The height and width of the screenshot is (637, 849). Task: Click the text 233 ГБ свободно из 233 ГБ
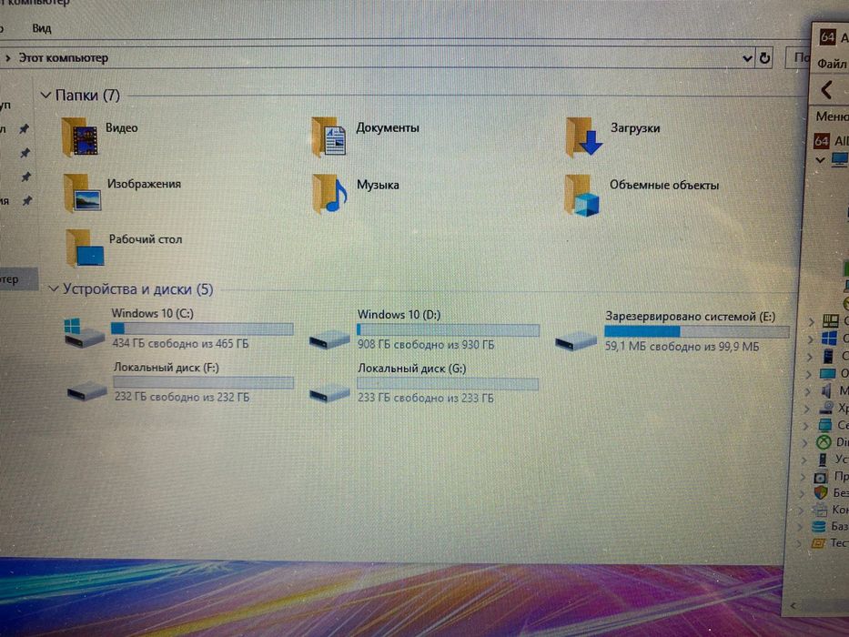pyautogui.click(x=426, y=399)
